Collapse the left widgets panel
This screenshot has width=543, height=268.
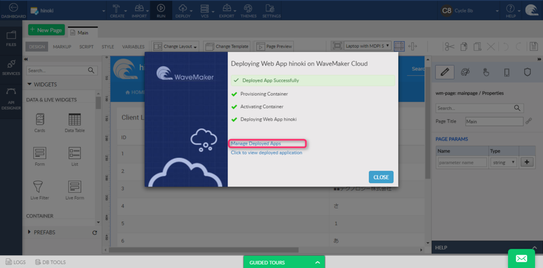26,59
